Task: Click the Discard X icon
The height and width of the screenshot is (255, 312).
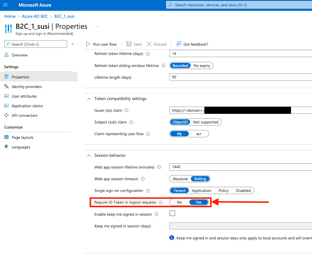Action: 149,44
